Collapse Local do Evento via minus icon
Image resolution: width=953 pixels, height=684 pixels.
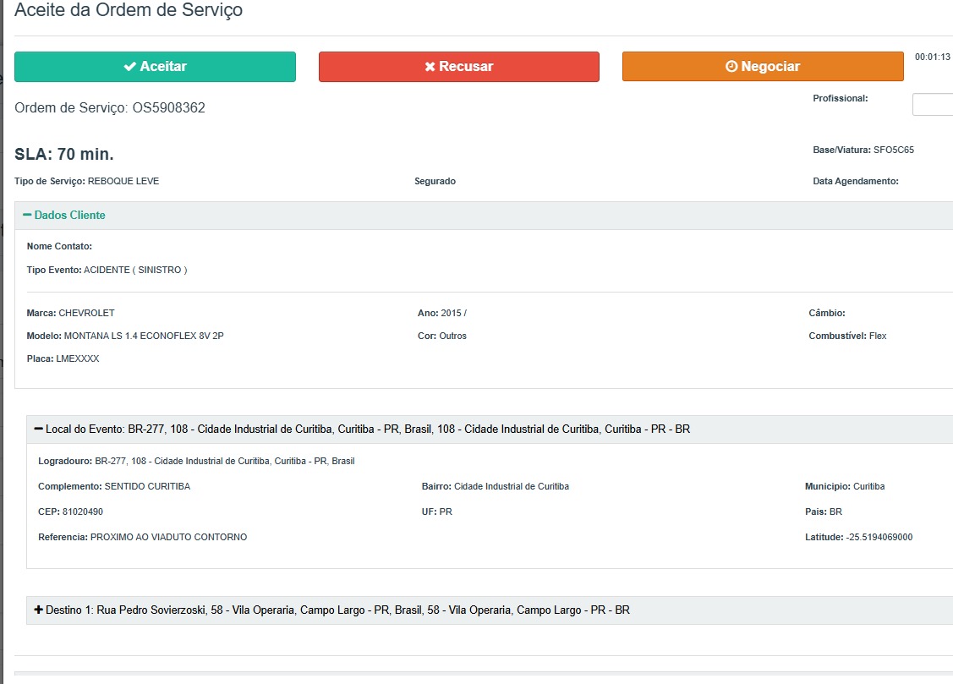[38, 430]
